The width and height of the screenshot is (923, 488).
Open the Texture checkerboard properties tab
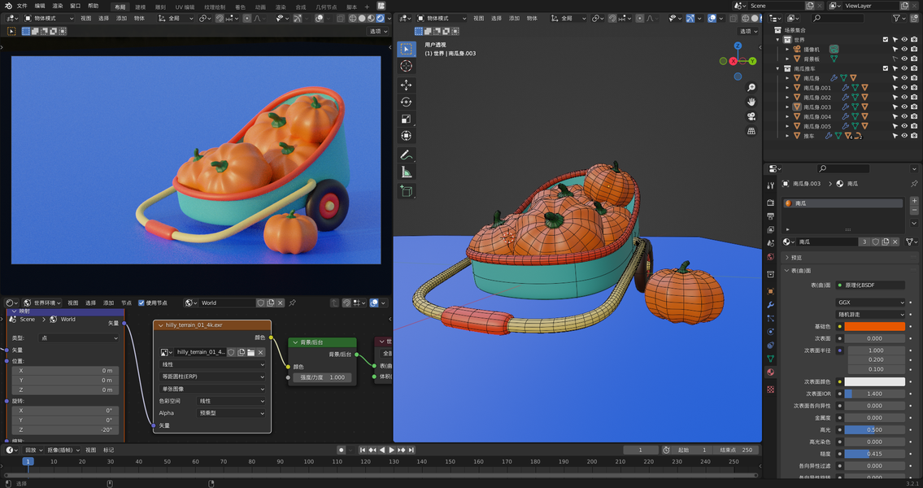click(771, 389)
